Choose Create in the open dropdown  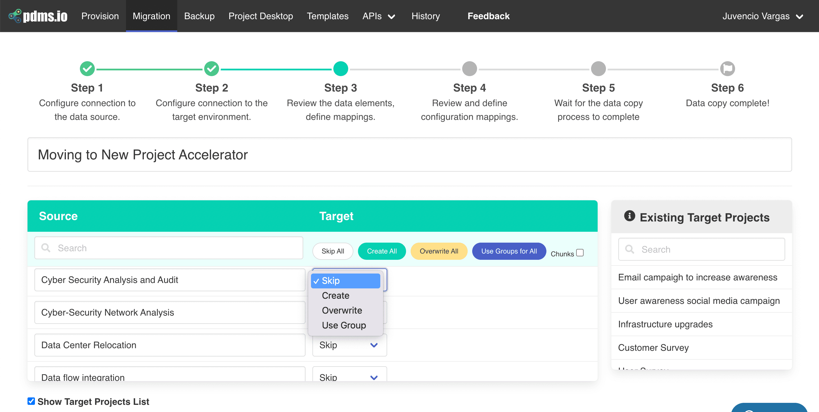point(345,296)
